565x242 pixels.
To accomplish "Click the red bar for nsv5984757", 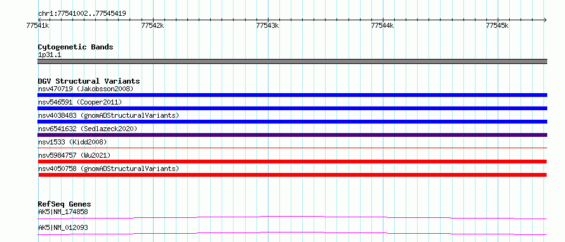I will [x=292, y=162].
